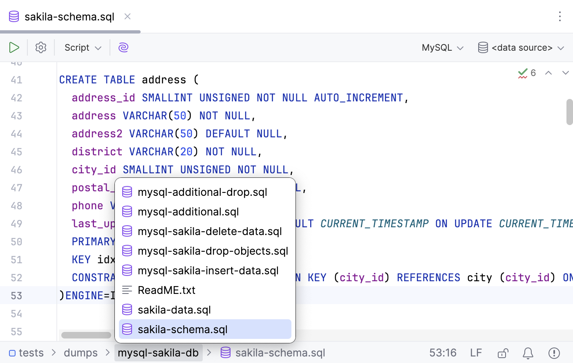Viewport: 573px width, 363px height.
Task: Toggle the read-only lock icon
Action: coord(503,353)
